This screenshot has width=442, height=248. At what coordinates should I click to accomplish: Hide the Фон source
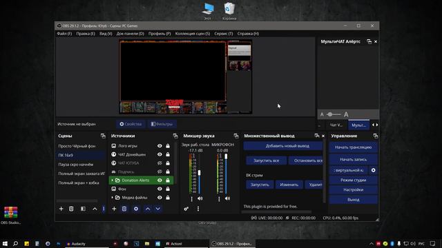point(160,189)
